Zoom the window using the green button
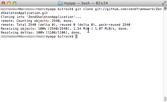The image size is (167, 102). [15, 3]
